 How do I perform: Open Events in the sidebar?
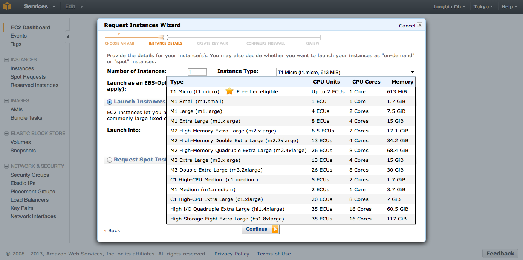[18, 36]
